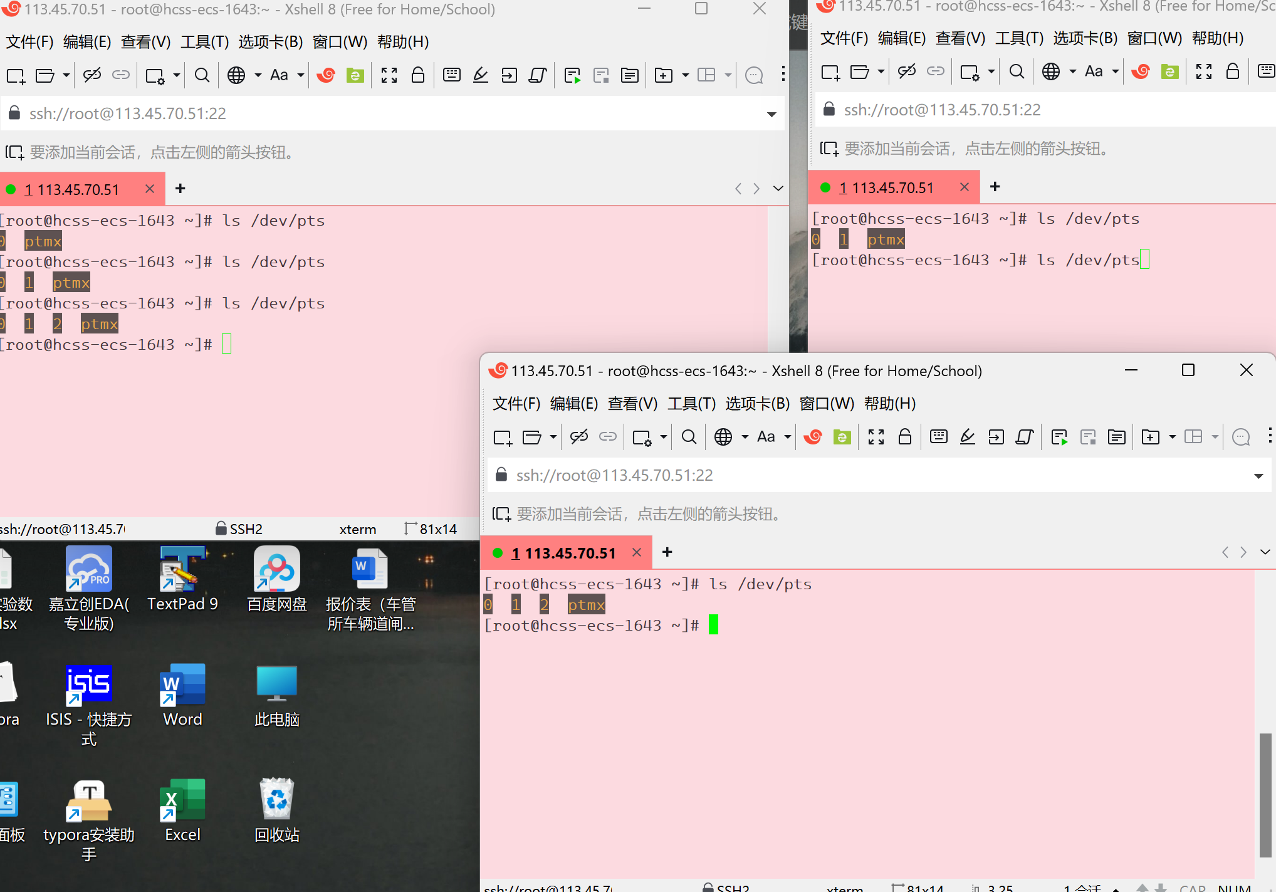Click script run icon with green arrow
This screenshot has width=1276, height=892.
point(1059,437)
